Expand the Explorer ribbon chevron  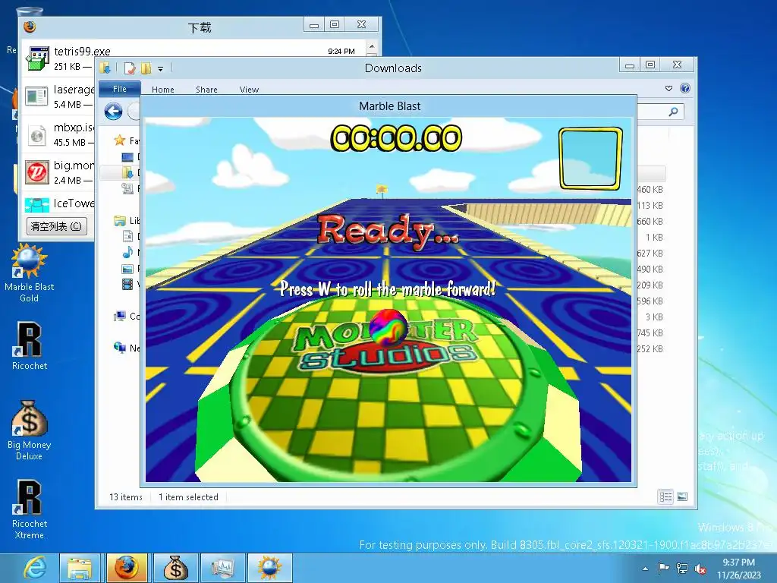tap(669, 88)
